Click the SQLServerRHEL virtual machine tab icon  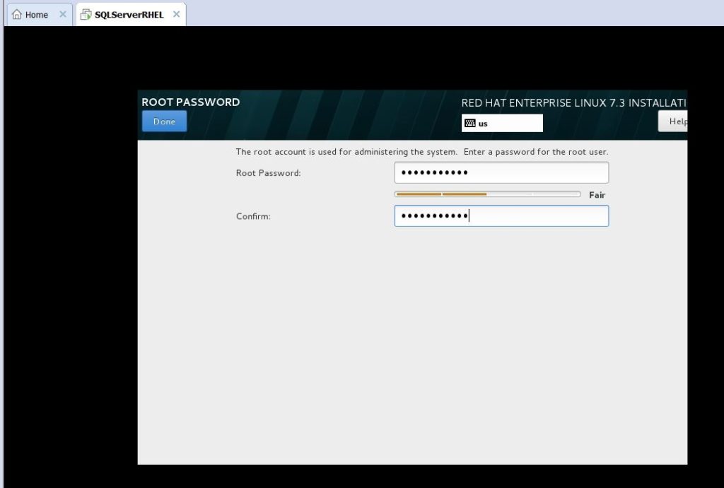pos(86,15)
